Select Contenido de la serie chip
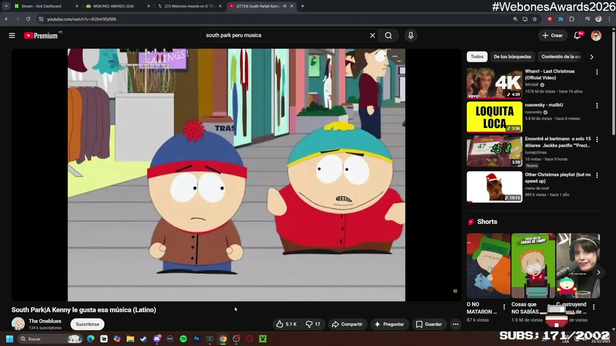 click(561, 57)
